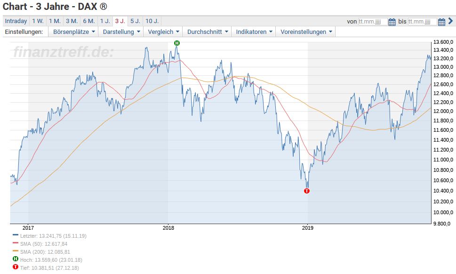The height and width of the screenshot is (274, 456).
Task: Select the 10 J. time range tab
Action: [152, 21]
